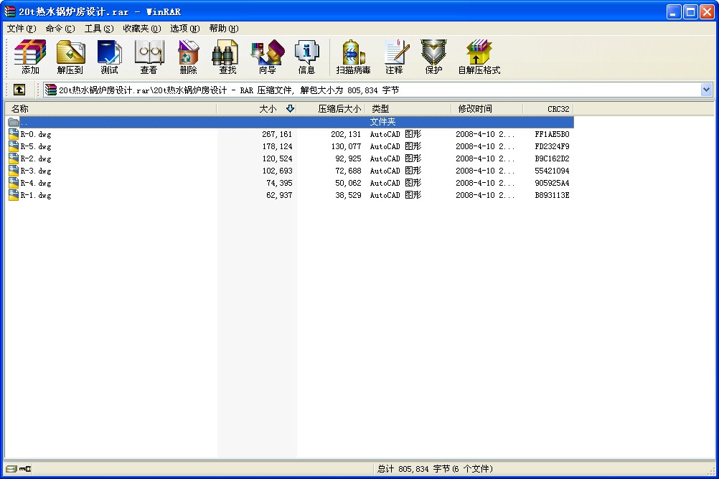
Task: Run the 测试 (Test) archive tool
Action: (109, 57)
